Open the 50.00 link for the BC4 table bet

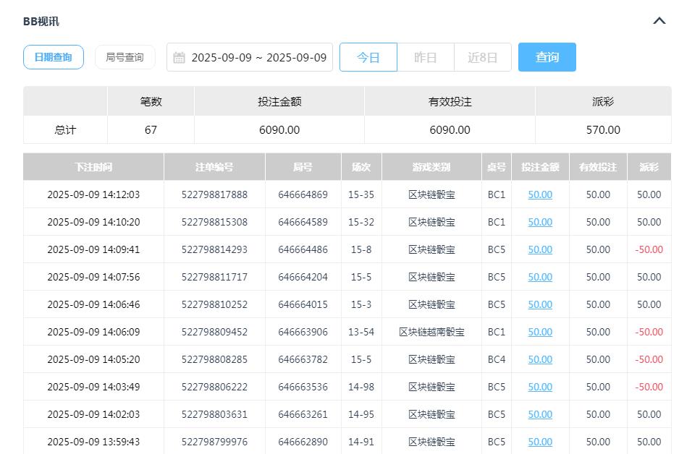coord(540,359)
